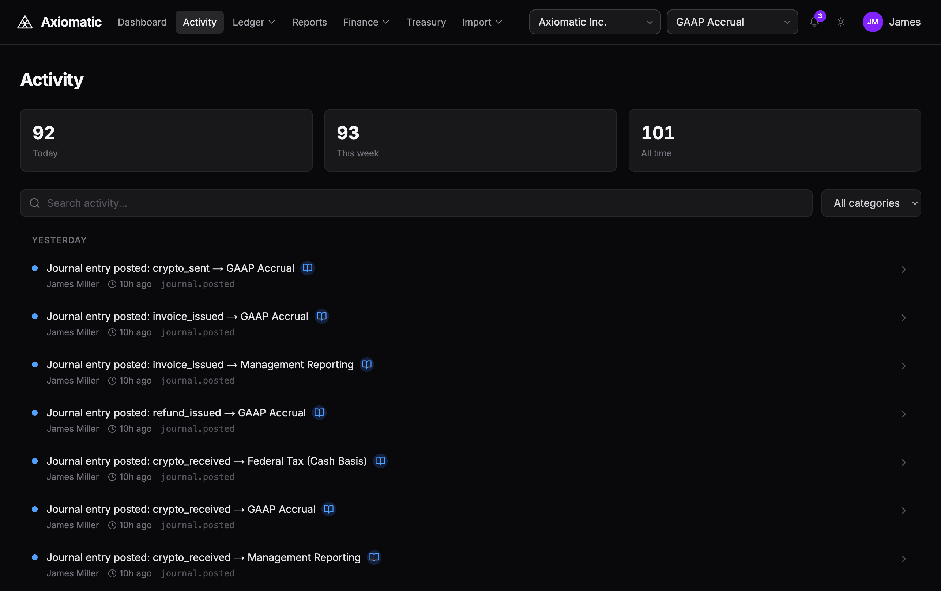Click the book icon on the refund_issued entry
Screen dimensions: 941x591
click(319, 413)
